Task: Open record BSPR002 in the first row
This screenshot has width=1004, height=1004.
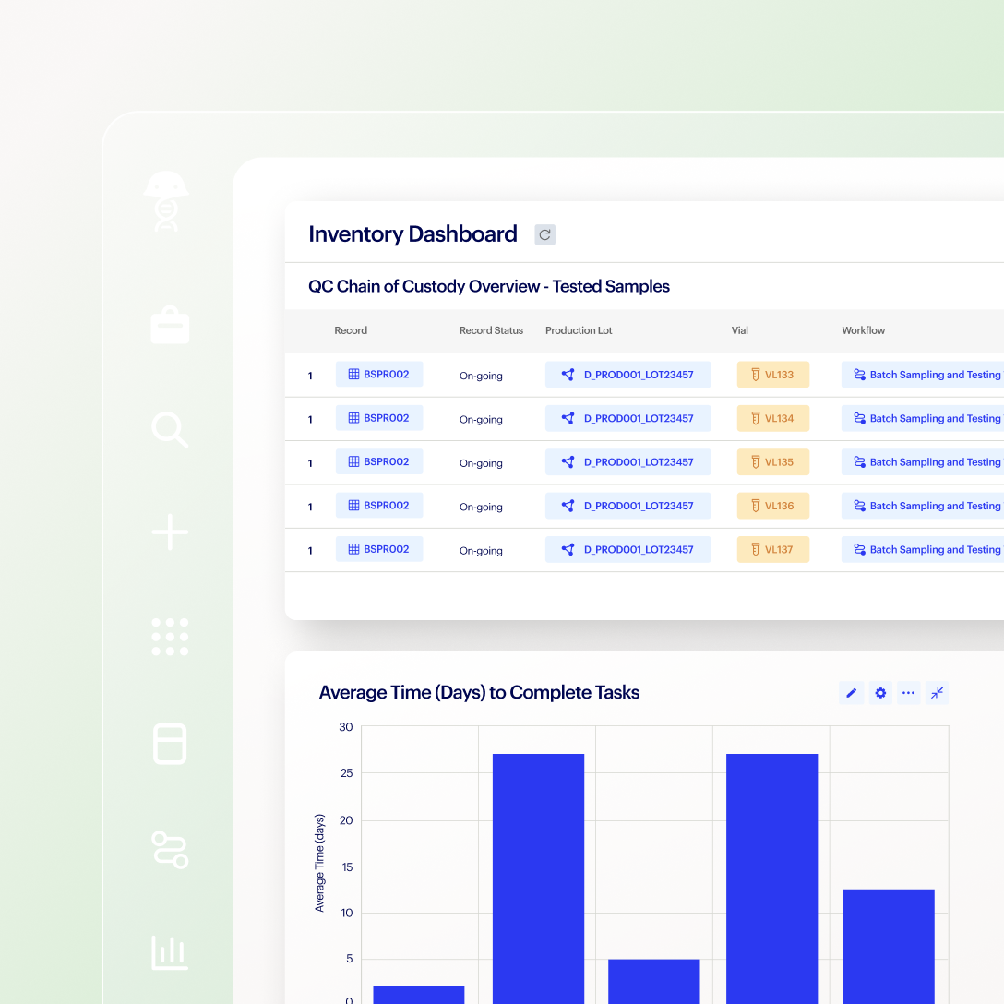Action: [379, 375]
